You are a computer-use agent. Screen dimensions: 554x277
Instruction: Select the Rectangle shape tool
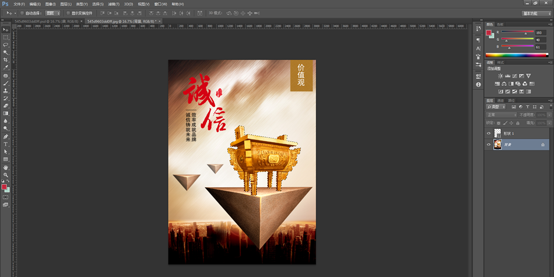(6, 159)
